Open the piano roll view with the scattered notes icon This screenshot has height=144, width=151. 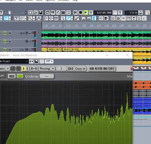tap(58, 13)
